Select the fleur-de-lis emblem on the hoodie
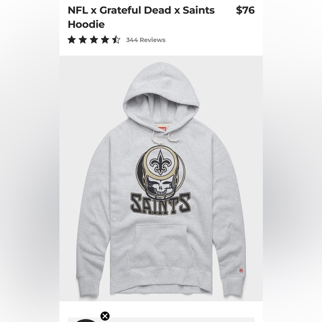 [x=161, y=163]
